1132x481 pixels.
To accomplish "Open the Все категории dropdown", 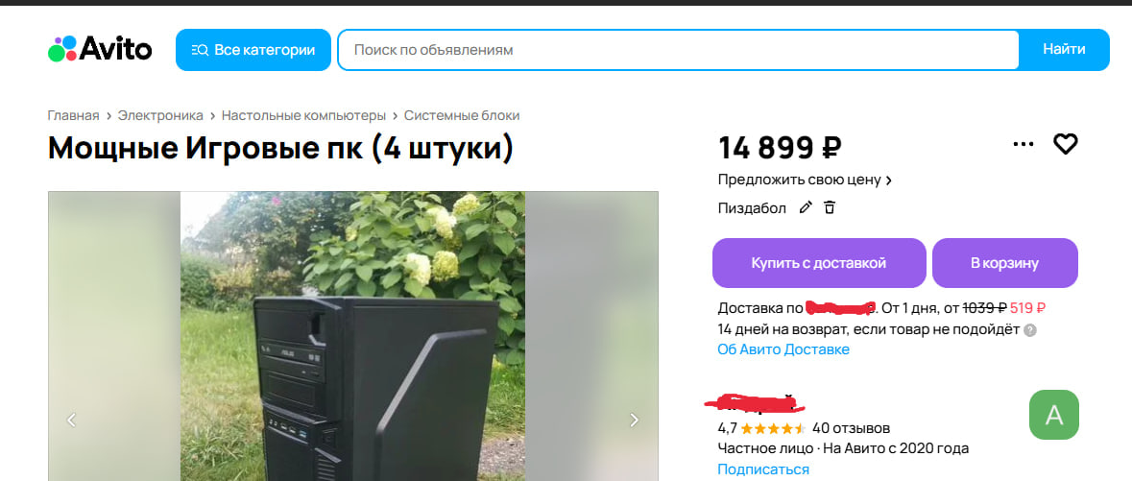I will (253, 50).
